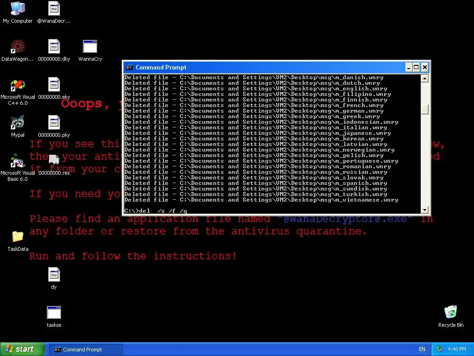
Task: Open the Command Prompt title bar system icon
Action: pos(130,67)
